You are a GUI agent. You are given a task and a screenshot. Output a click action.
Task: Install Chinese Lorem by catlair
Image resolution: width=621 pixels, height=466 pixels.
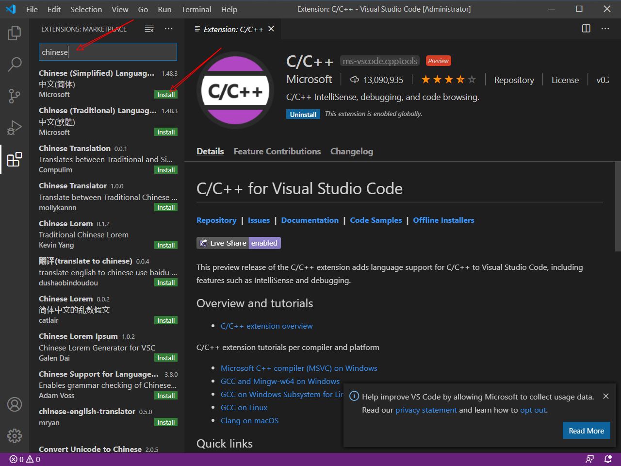(x=166, y=320)
